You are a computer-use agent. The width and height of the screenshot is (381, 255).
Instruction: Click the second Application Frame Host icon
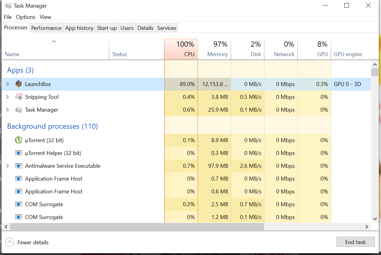[x=19, y=192]
